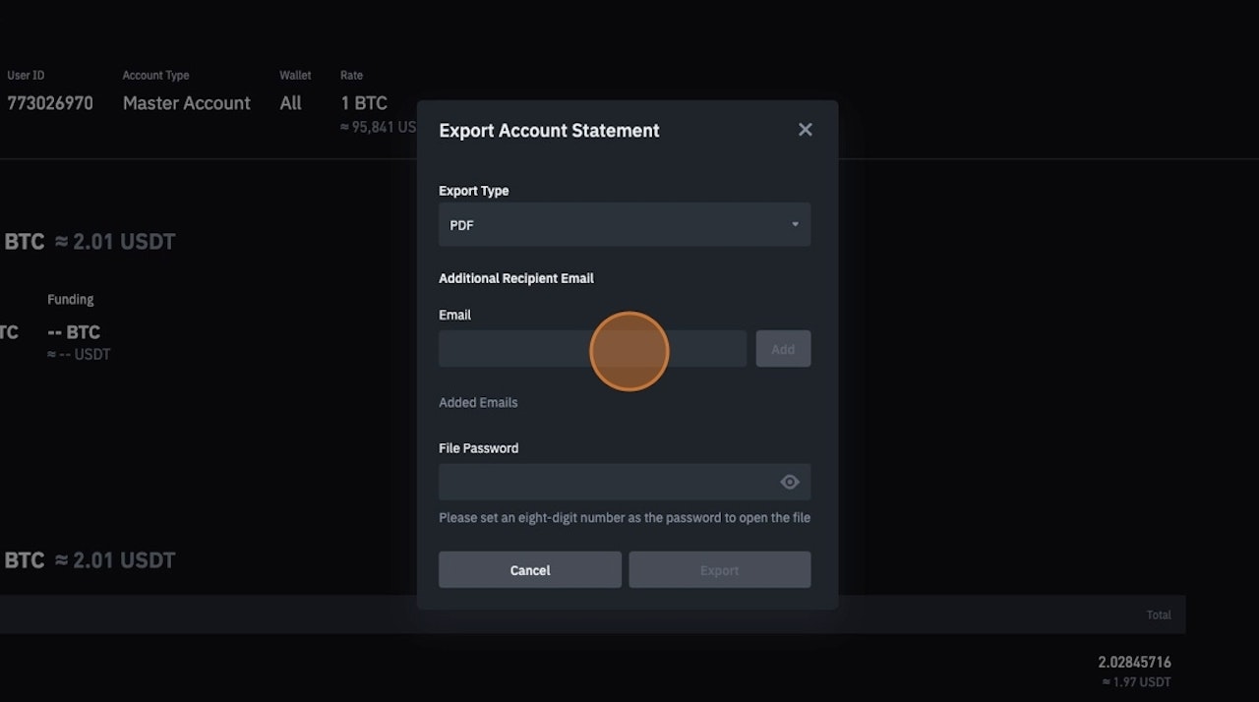
Task: Click the eight-digit password hint text
Action: click(624, 517)
